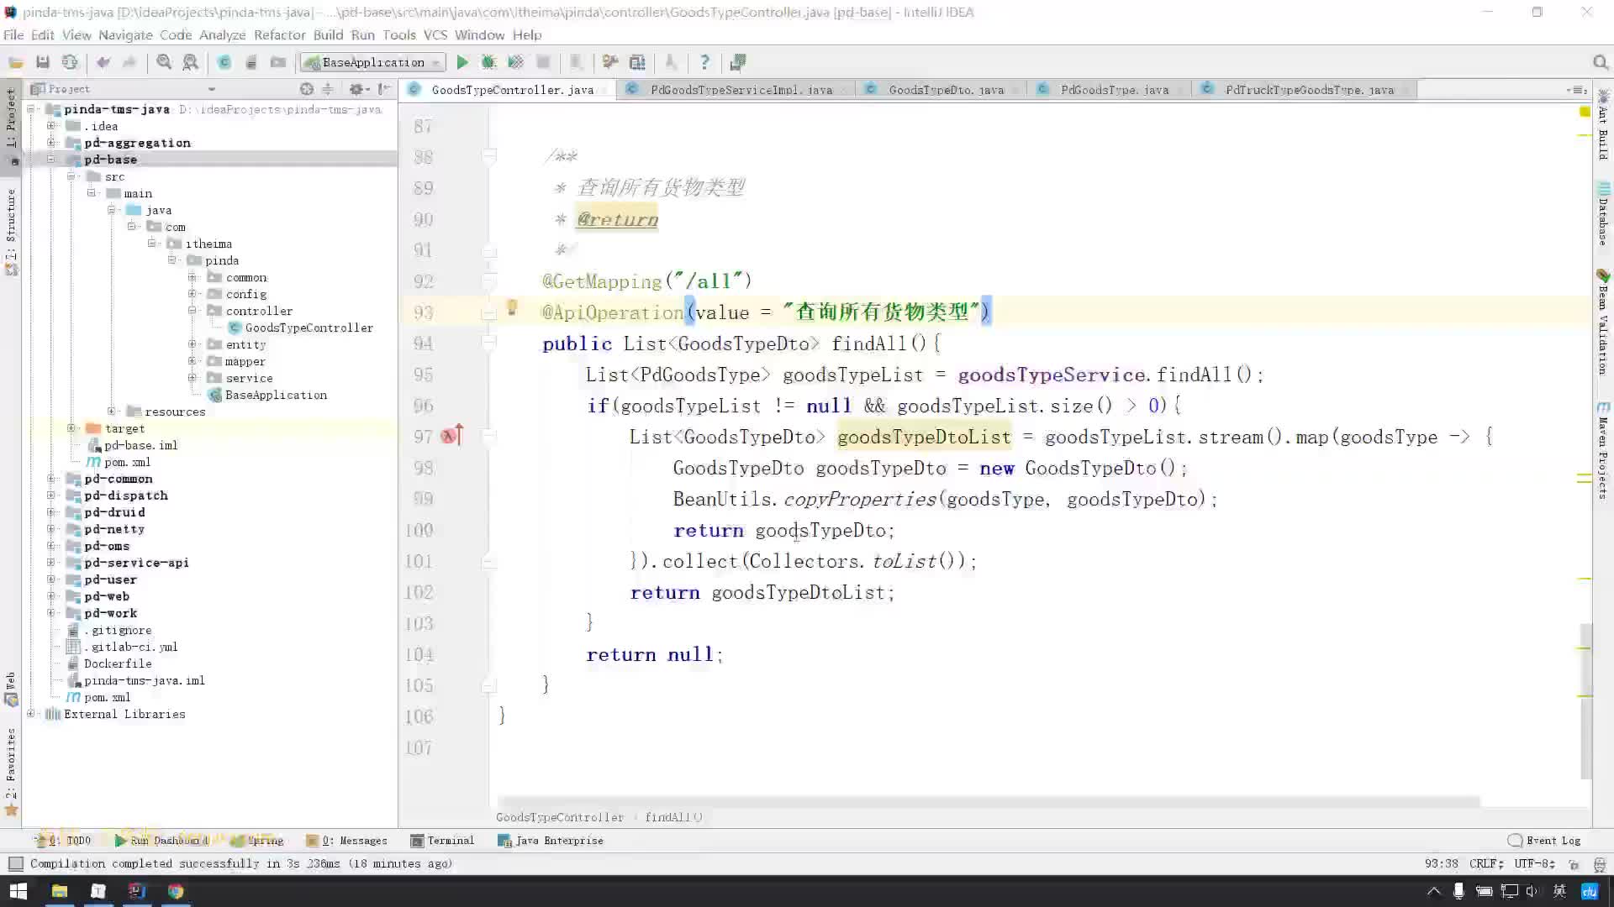This screenshot has height=907, width=1614.
Task: Toggle tool window bars via status corner icon
Action: [15, 863]
